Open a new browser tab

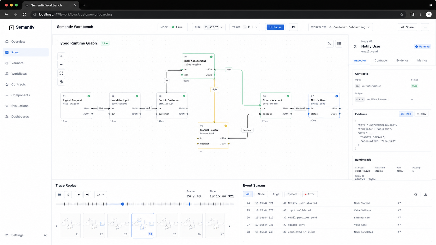(x=84, y=5)
